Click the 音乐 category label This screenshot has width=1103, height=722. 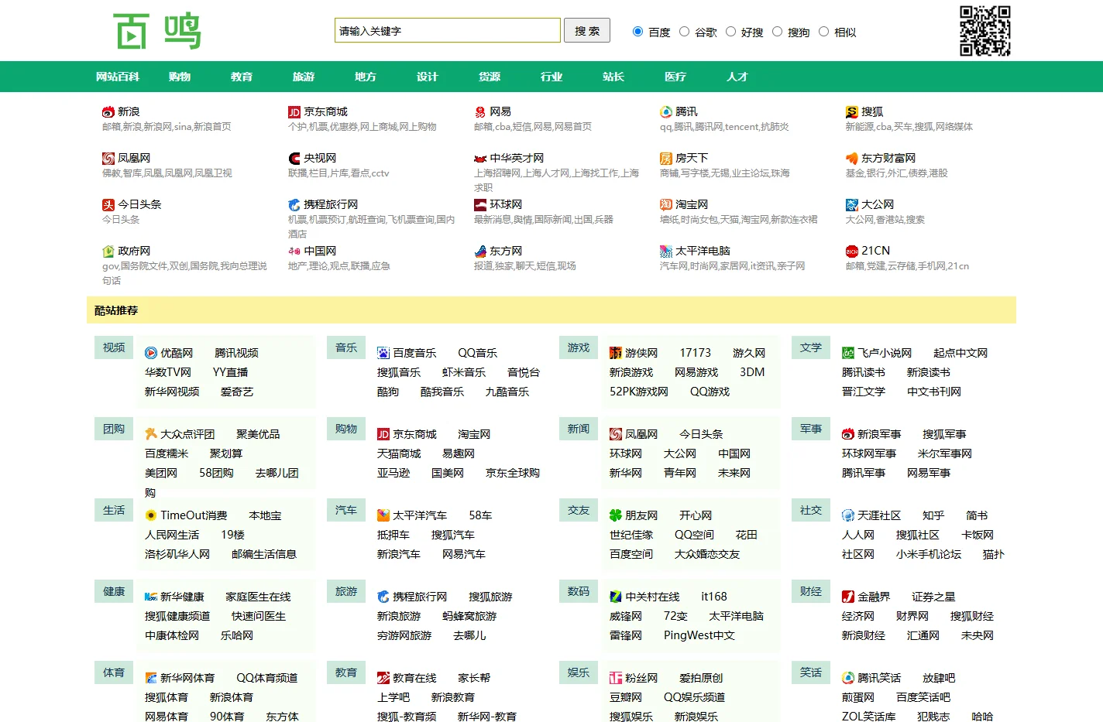click(346, 347)
